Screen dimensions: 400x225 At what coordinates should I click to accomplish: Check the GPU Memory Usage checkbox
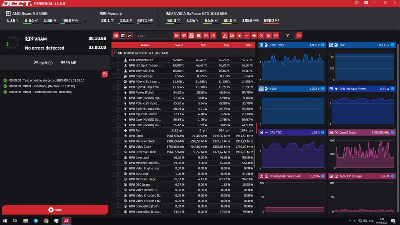coord(119,179)
